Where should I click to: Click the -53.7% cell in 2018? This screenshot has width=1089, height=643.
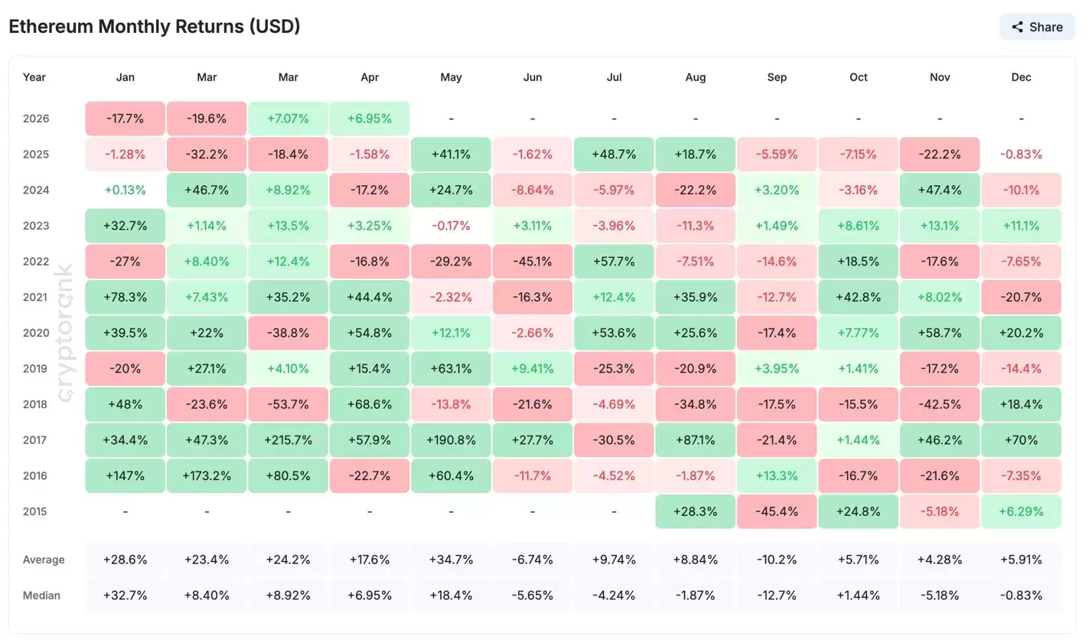pyautogui.click(x=288, y=404)
